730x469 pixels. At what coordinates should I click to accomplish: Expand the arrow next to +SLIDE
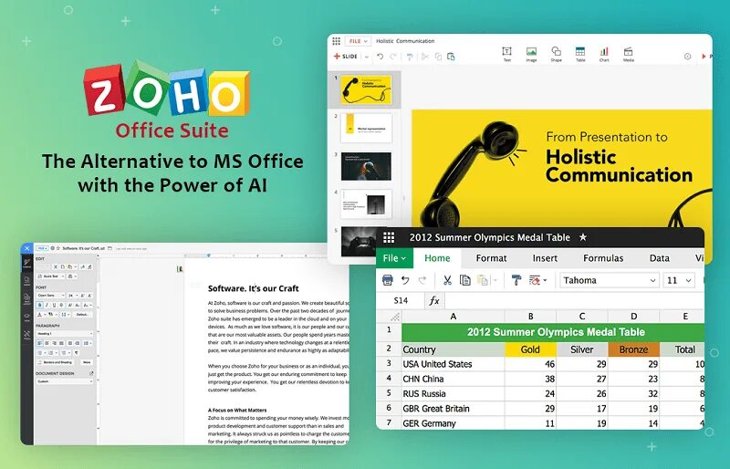click(x=367, y=57)
